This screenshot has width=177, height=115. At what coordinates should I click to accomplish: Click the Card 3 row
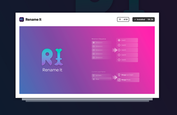pyautogui.click(x=127, y=50)
